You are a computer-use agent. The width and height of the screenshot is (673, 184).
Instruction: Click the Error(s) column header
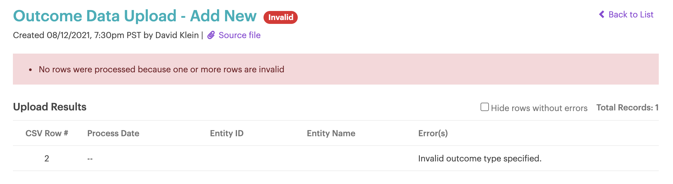(x=433, y=133)
